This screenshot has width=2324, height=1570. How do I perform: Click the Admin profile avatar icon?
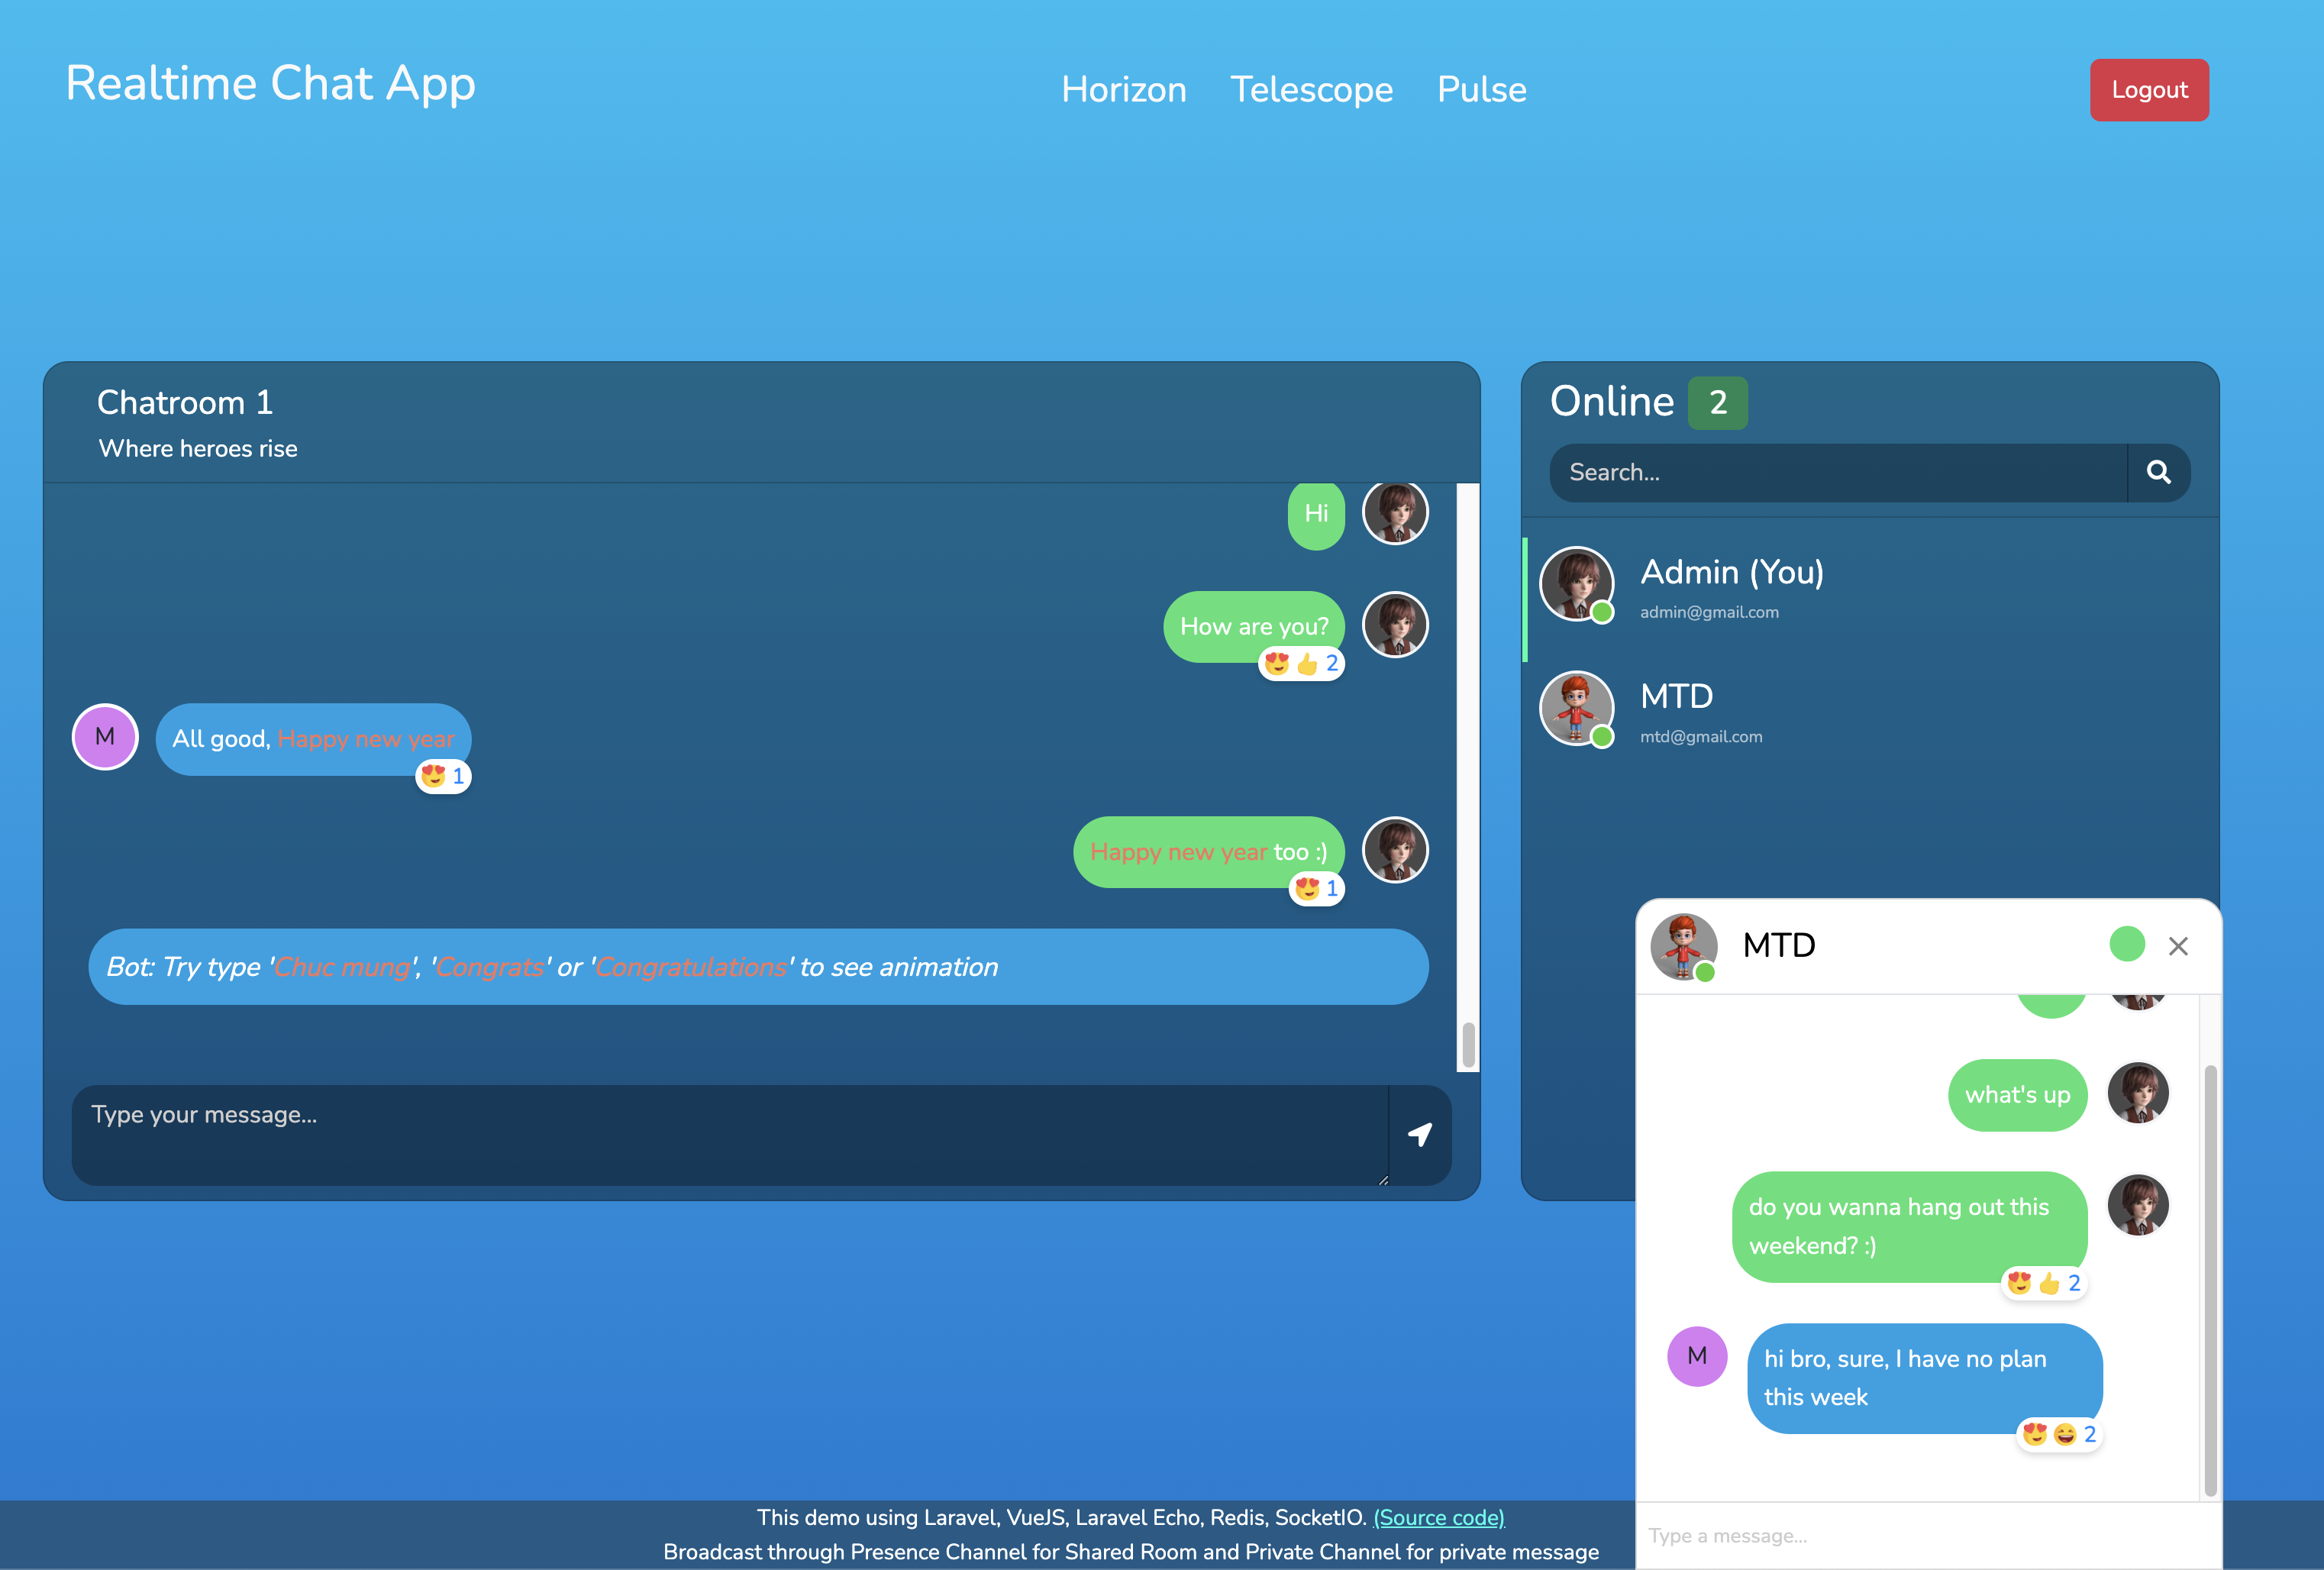[x=1578, y=582]
